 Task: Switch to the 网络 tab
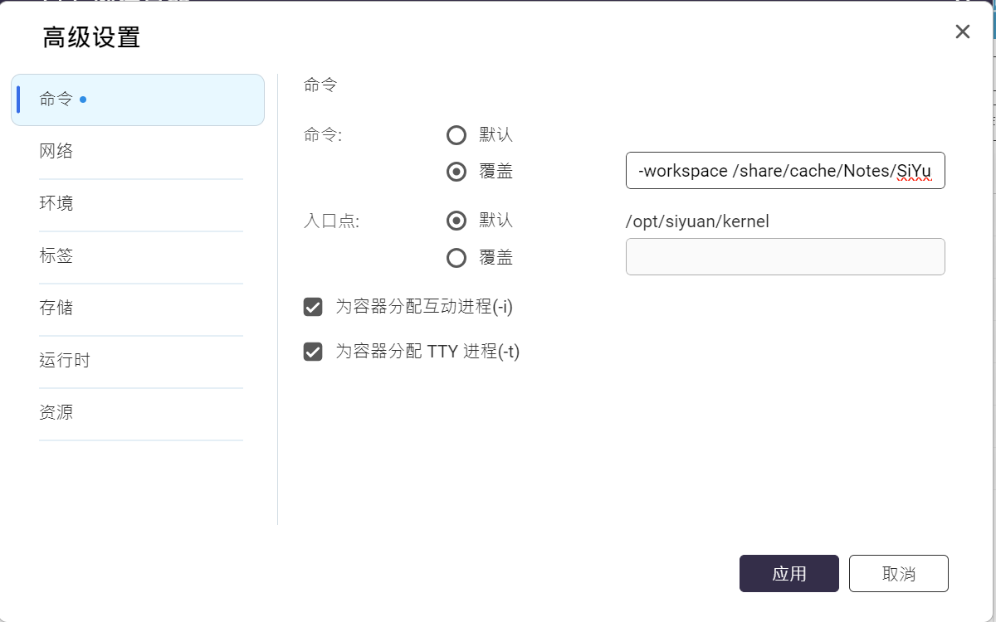pos(56,151)
